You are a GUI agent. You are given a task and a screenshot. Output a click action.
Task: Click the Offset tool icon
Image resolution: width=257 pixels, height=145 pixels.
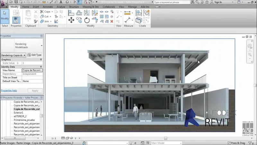(79, 13)
